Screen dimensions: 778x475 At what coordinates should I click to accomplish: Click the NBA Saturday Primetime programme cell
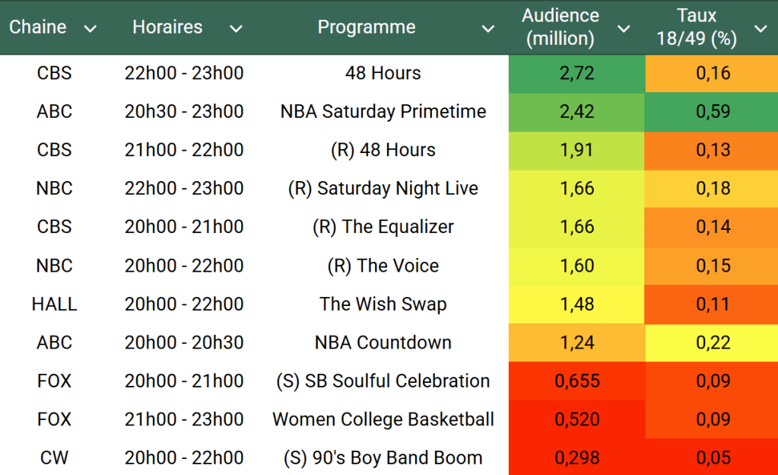(x=383, y=111)
